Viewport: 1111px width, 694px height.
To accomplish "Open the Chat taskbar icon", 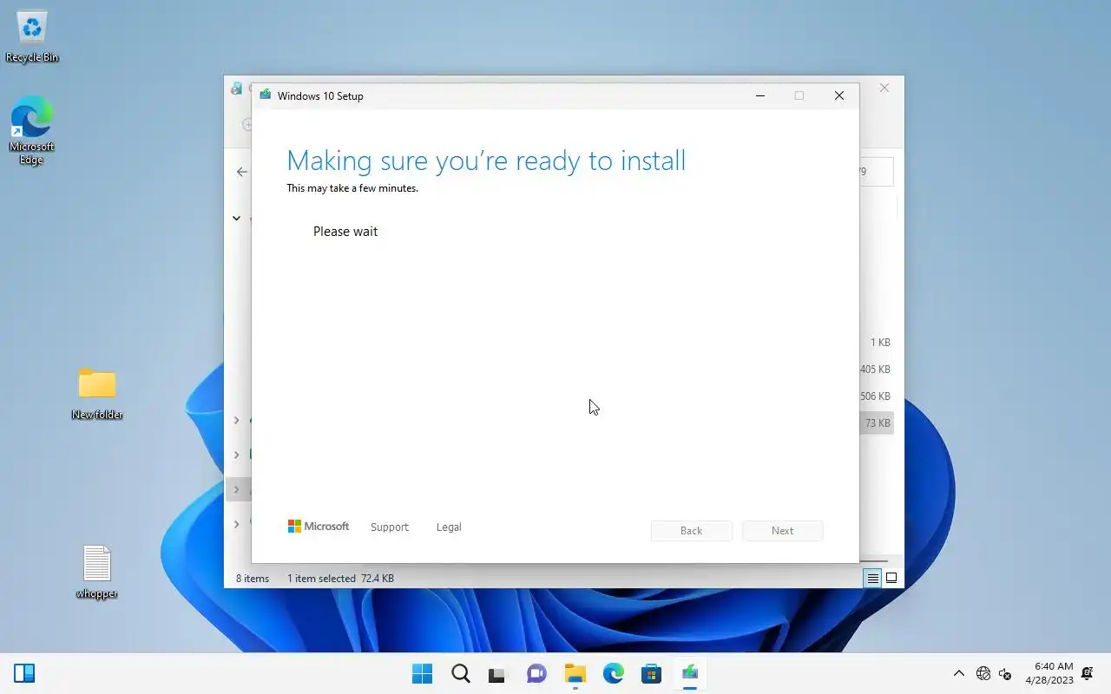I will point(536,673).
